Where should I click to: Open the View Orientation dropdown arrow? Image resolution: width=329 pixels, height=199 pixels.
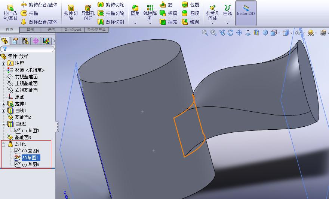tap(279, 33)
